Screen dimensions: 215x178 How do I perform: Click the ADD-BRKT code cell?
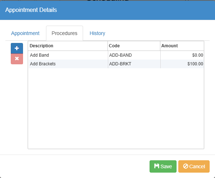(x=134, y=64)
